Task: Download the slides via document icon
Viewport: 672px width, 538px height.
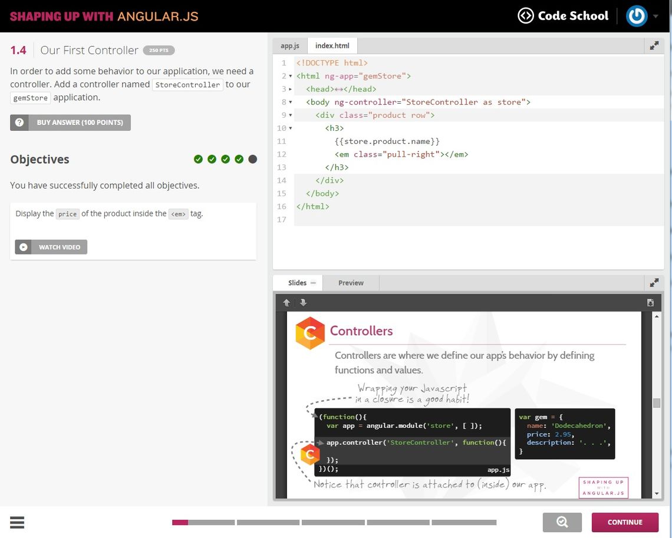Action: (650, 302)
